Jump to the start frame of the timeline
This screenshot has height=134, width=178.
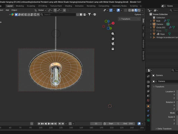[39, 124]
